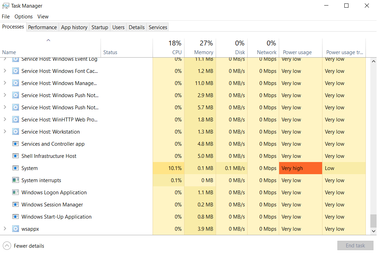
Task: Expand Service Host: Workstation entry
Action: 5,131
